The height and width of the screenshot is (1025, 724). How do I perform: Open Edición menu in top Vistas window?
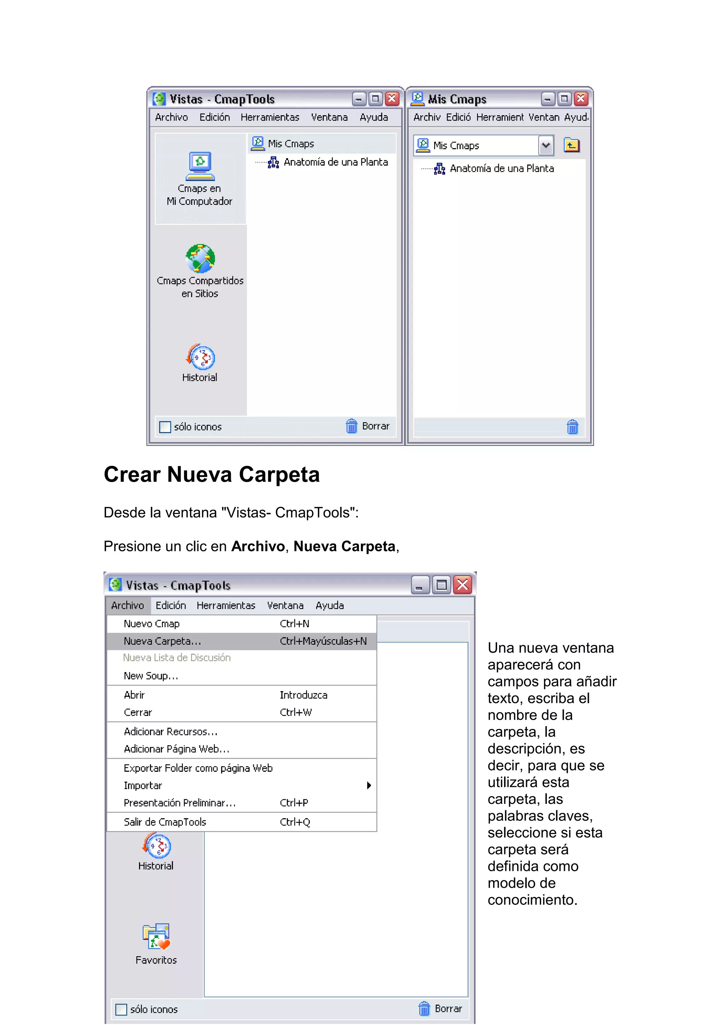coord(215,117)
